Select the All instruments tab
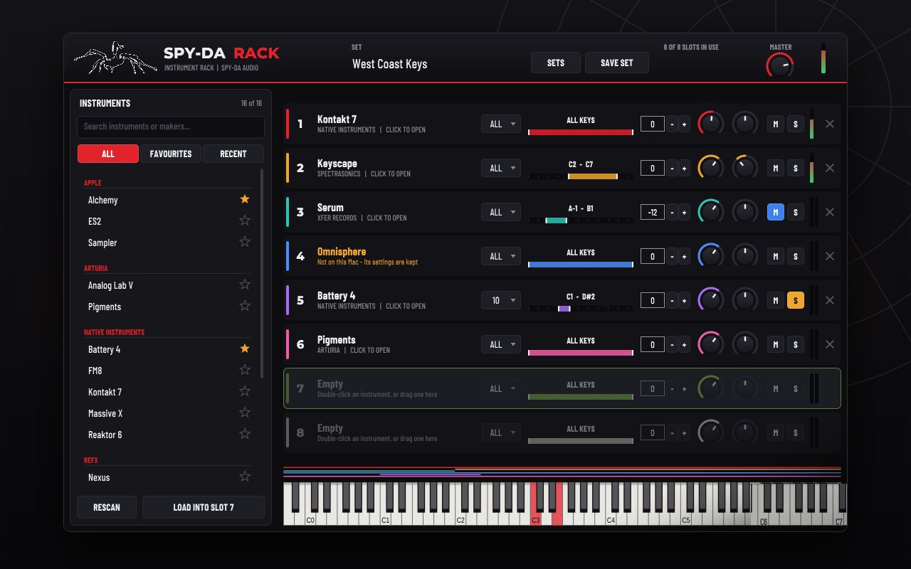The image size is (911, 569). (108, 154)
